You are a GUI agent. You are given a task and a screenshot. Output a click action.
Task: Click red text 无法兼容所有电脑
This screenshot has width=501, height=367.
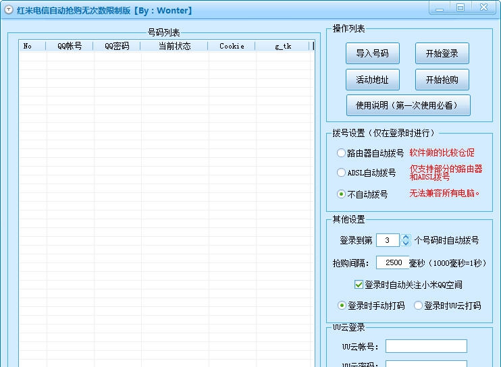pos(444,193)
